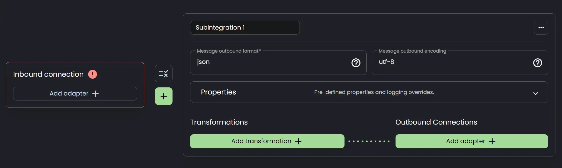This screenshot has height=168, width=562.
Task: Select the Inbound connection heading
Action: click(48, 74)
